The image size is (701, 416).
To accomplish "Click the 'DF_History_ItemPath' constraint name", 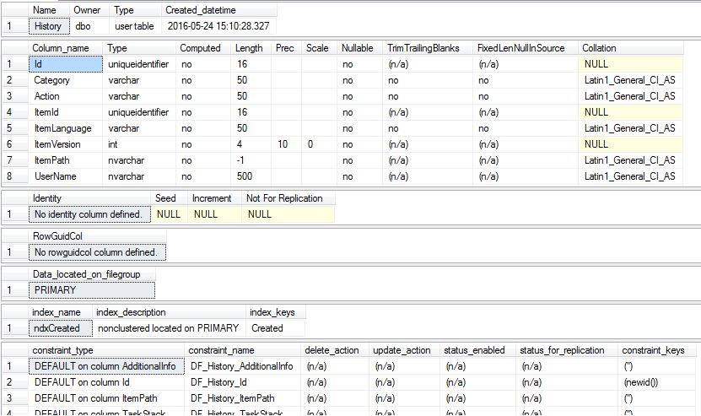I will pyautogui.click(x=243, y=399).
